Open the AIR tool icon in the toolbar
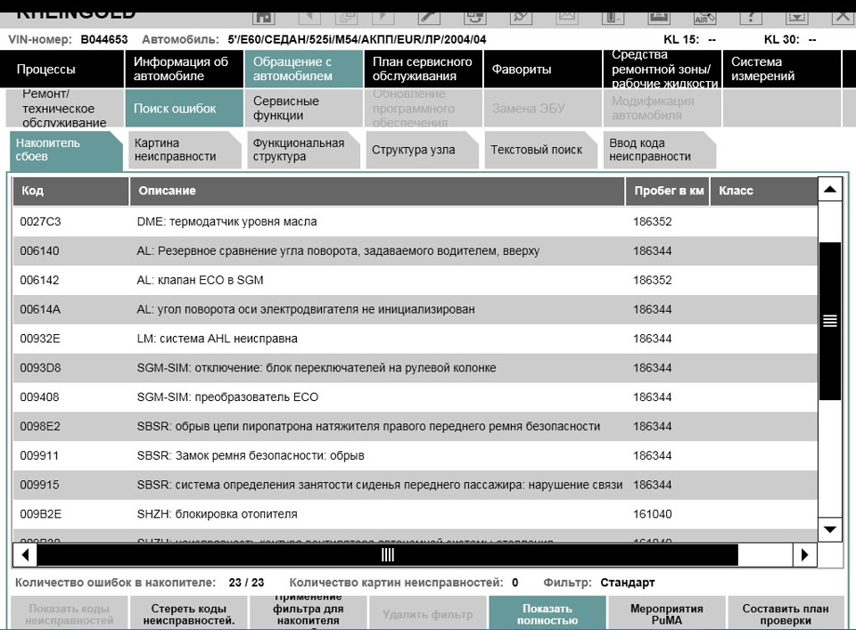This screenshot has width=856, height=630. (x=704, y=16)
